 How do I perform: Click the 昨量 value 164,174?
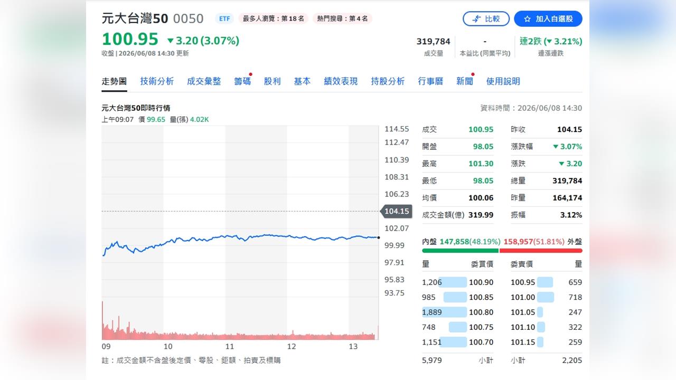(567, 198)
